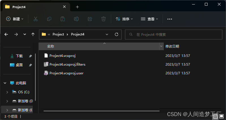Open the 排序 (Sort) dropdown

124,19
